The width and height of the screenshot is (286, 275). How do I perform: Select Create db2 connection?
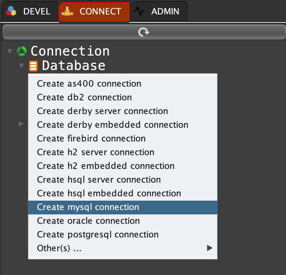(x=84, y=97)
